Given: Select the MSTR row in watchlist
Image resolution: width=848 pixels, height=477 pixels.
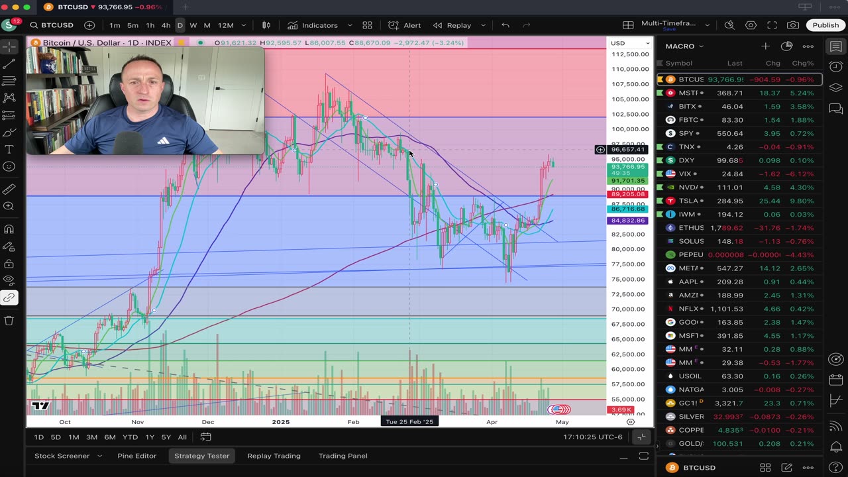Looking at the screenshot, I should (x=739, y=93).
